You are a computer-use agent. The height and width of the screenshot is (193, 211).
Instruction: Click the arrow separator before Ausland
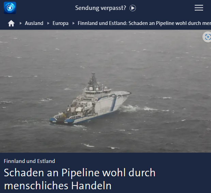[20, 23]
